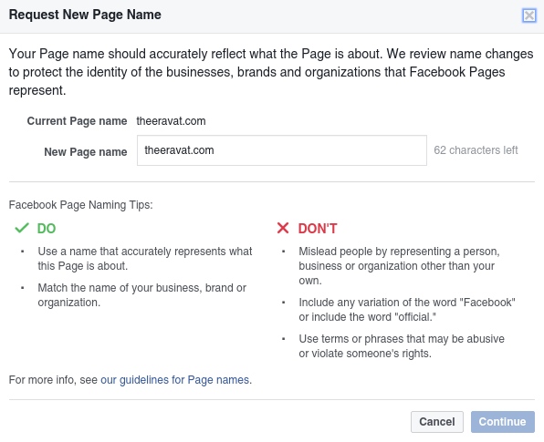
Task: Click the 62 characters left counter
Action: (476, 150)
